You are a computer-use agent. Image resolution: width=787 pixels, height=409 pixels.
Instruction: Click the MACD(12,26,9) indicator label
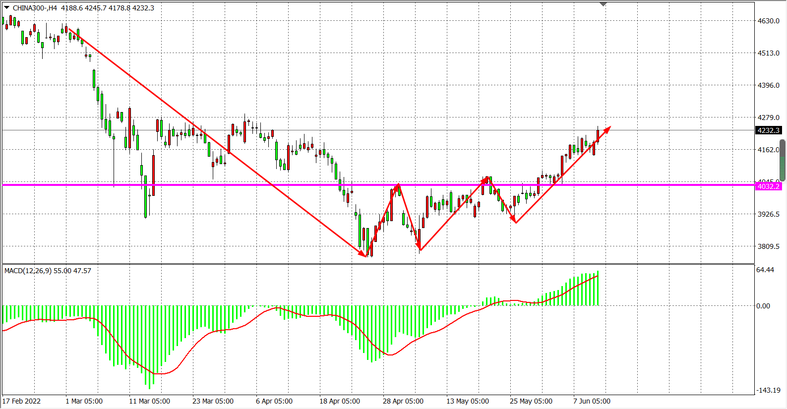pyautogui.click(x=28, y=271)
